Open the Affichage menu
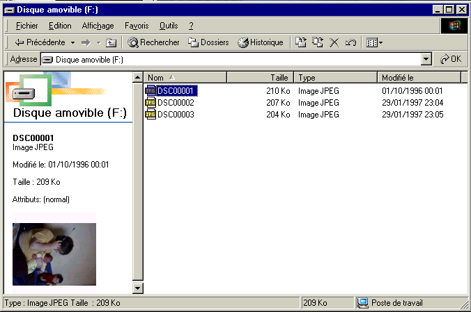 pyautogui.click(x=98, y=26)
